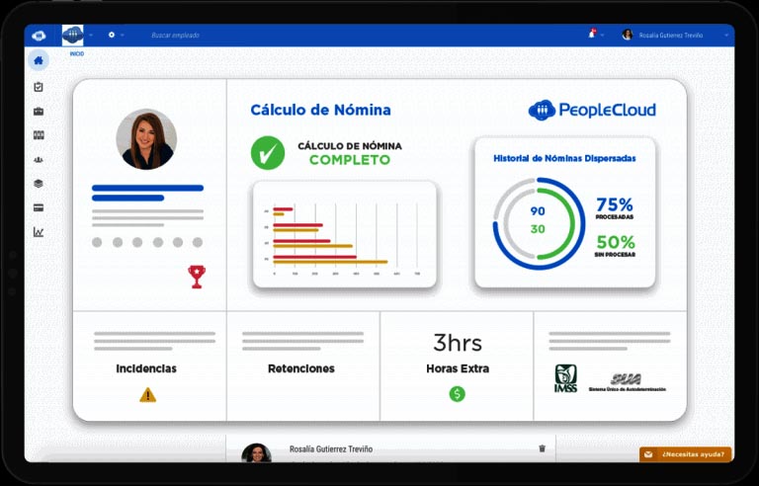Screen dimensions: 759x486
Task: Open the ¿Necesitas ayuda? help button
Action: (x=686, y=454)
